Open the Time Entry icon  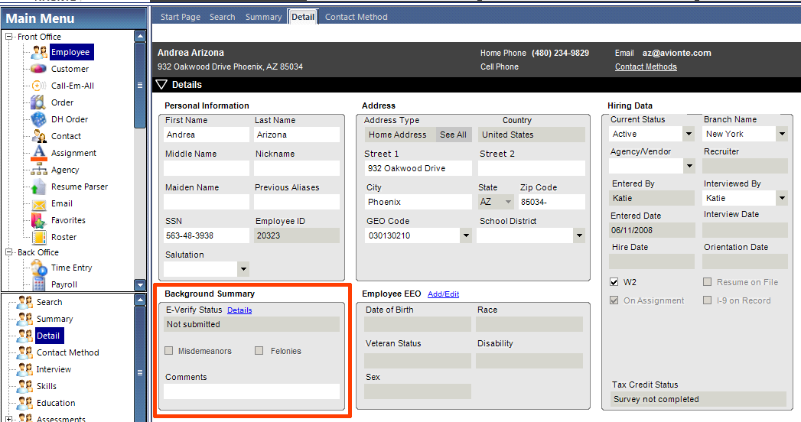click(x=39, y=268)
